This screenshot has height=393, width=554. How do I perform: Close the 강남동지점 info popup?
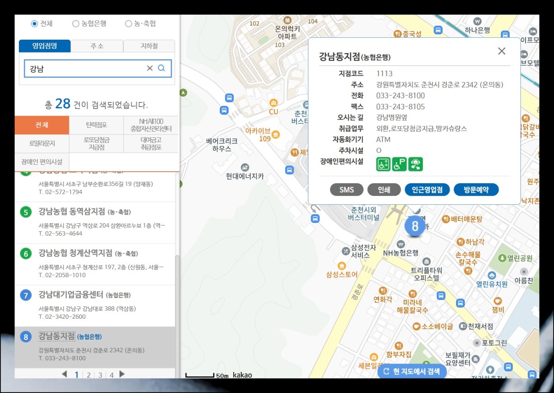[x=502, y=51]
